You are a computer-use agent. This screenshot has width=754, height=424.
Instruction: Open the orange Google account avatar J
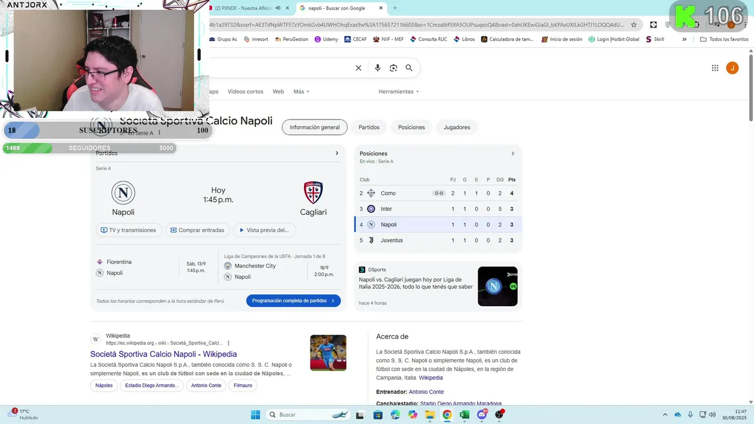click(x=732, y=68)
